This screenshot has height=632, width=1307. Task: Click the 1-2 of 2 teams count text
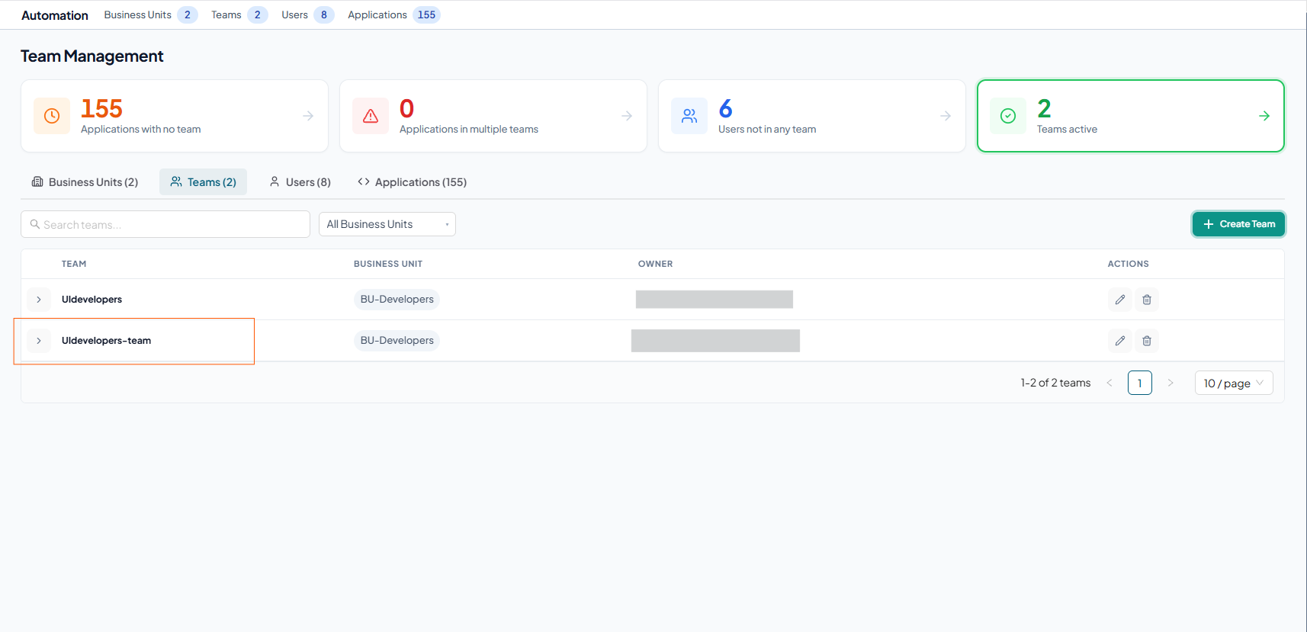tap(1056, 383)
